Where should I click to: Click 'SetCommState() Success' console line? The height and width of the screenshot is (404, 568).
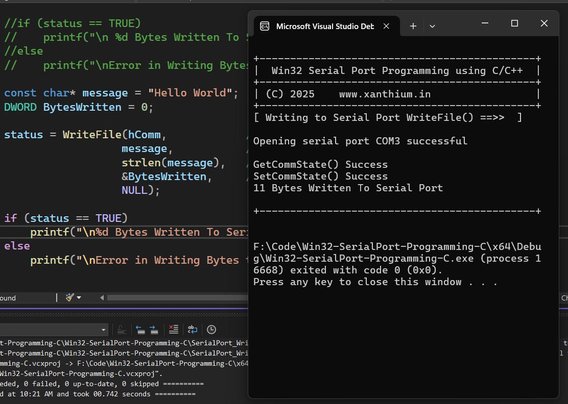[320, 176]
